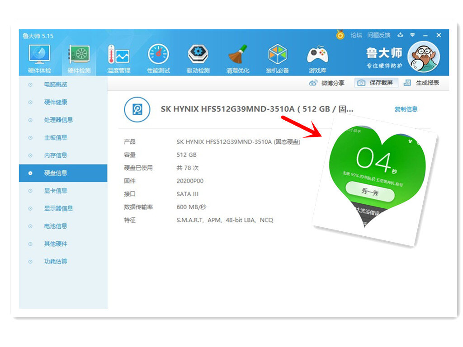Image resolution: width=463 pixels, height=347 pixels.
Task: Click the SATA III interface value
Action: pos(188,194)
